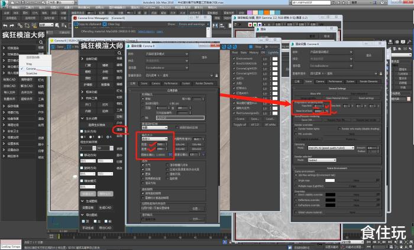Screen dimensions: 414x250
Task: Click lock icon beside view dropdown in right render setup
Action: point(381,73)
